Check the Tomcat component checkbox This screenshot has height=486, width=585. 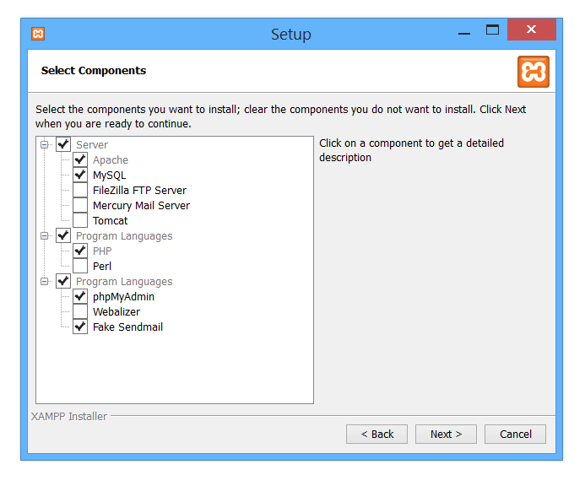(80, 221)
